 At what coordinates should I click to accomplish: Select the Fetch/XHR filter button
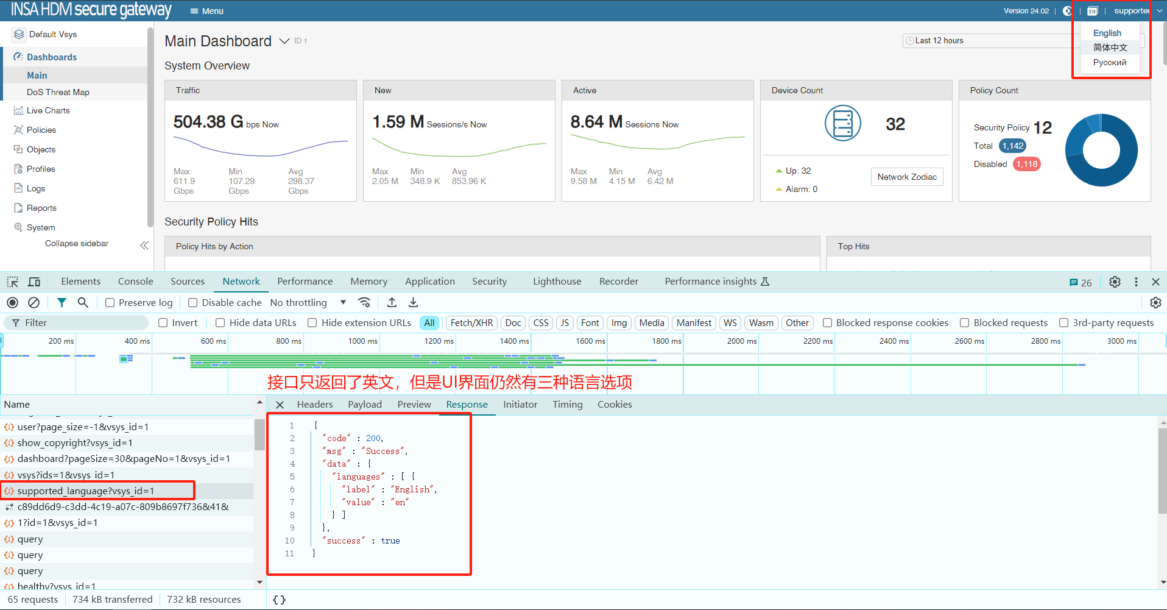[471, 323]
